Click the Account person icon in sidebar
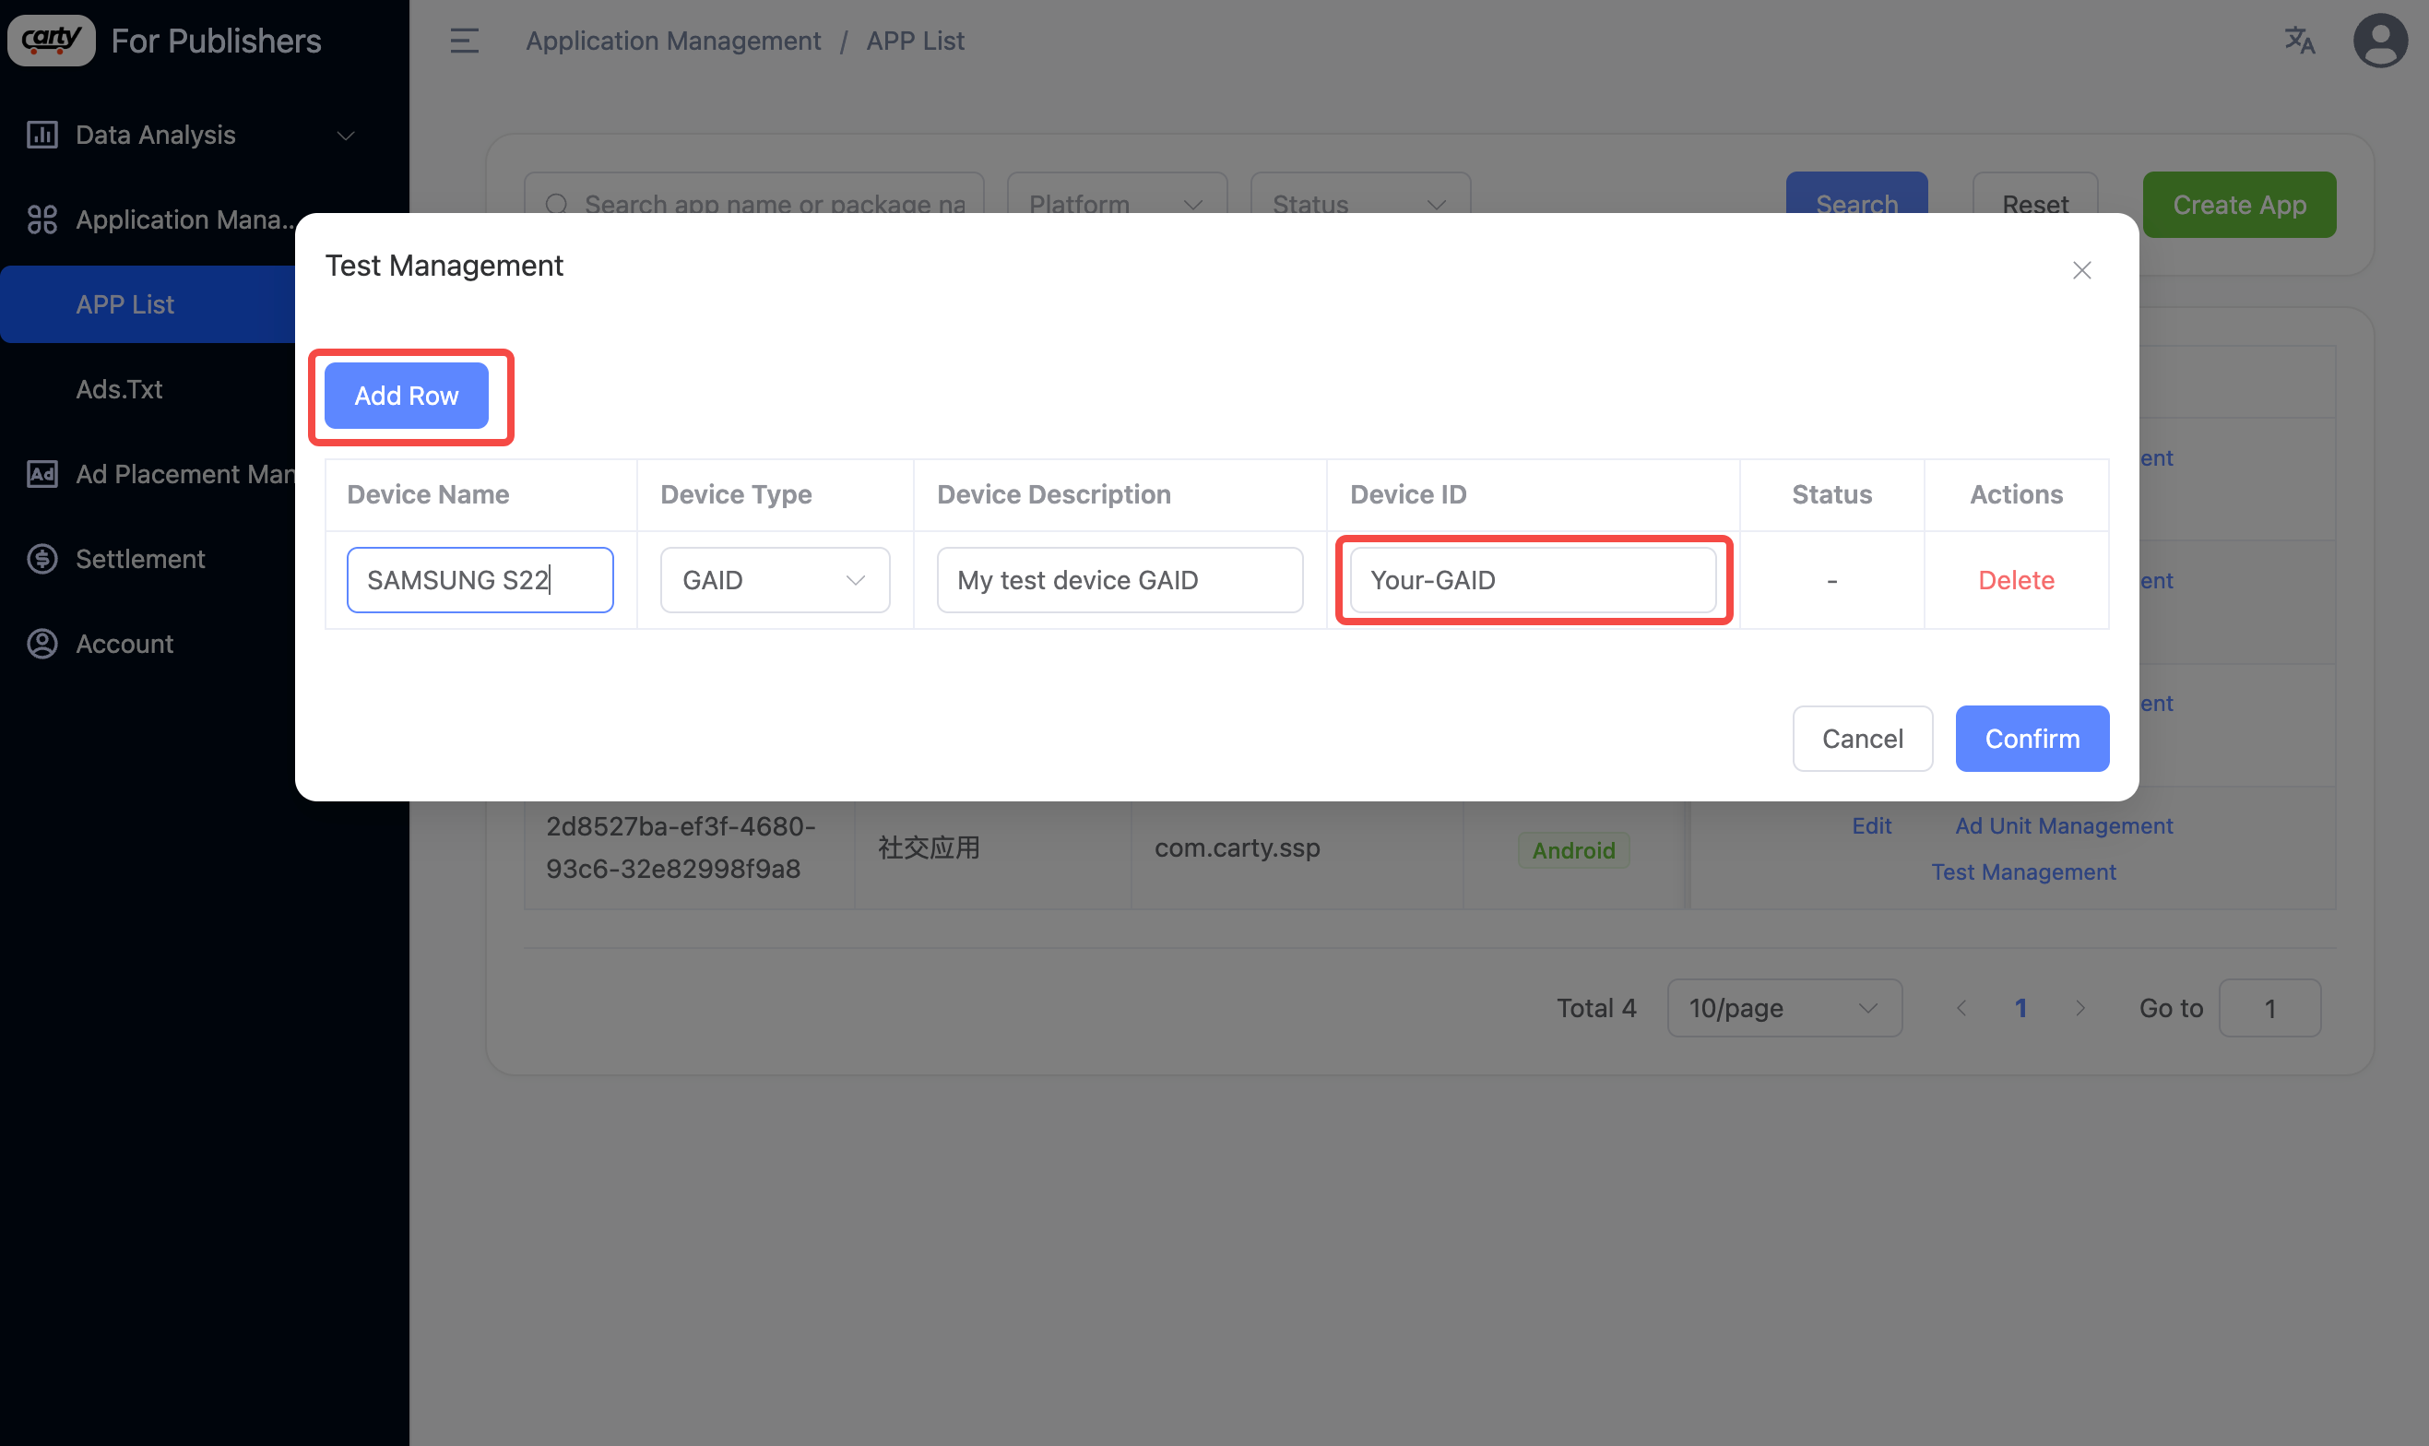The image size is (2429, 1446). coord(41,643)
